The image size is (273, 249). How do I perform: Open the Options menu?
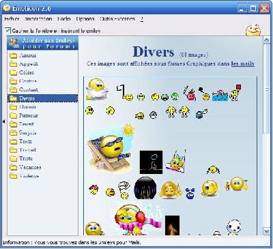[85, 19]
